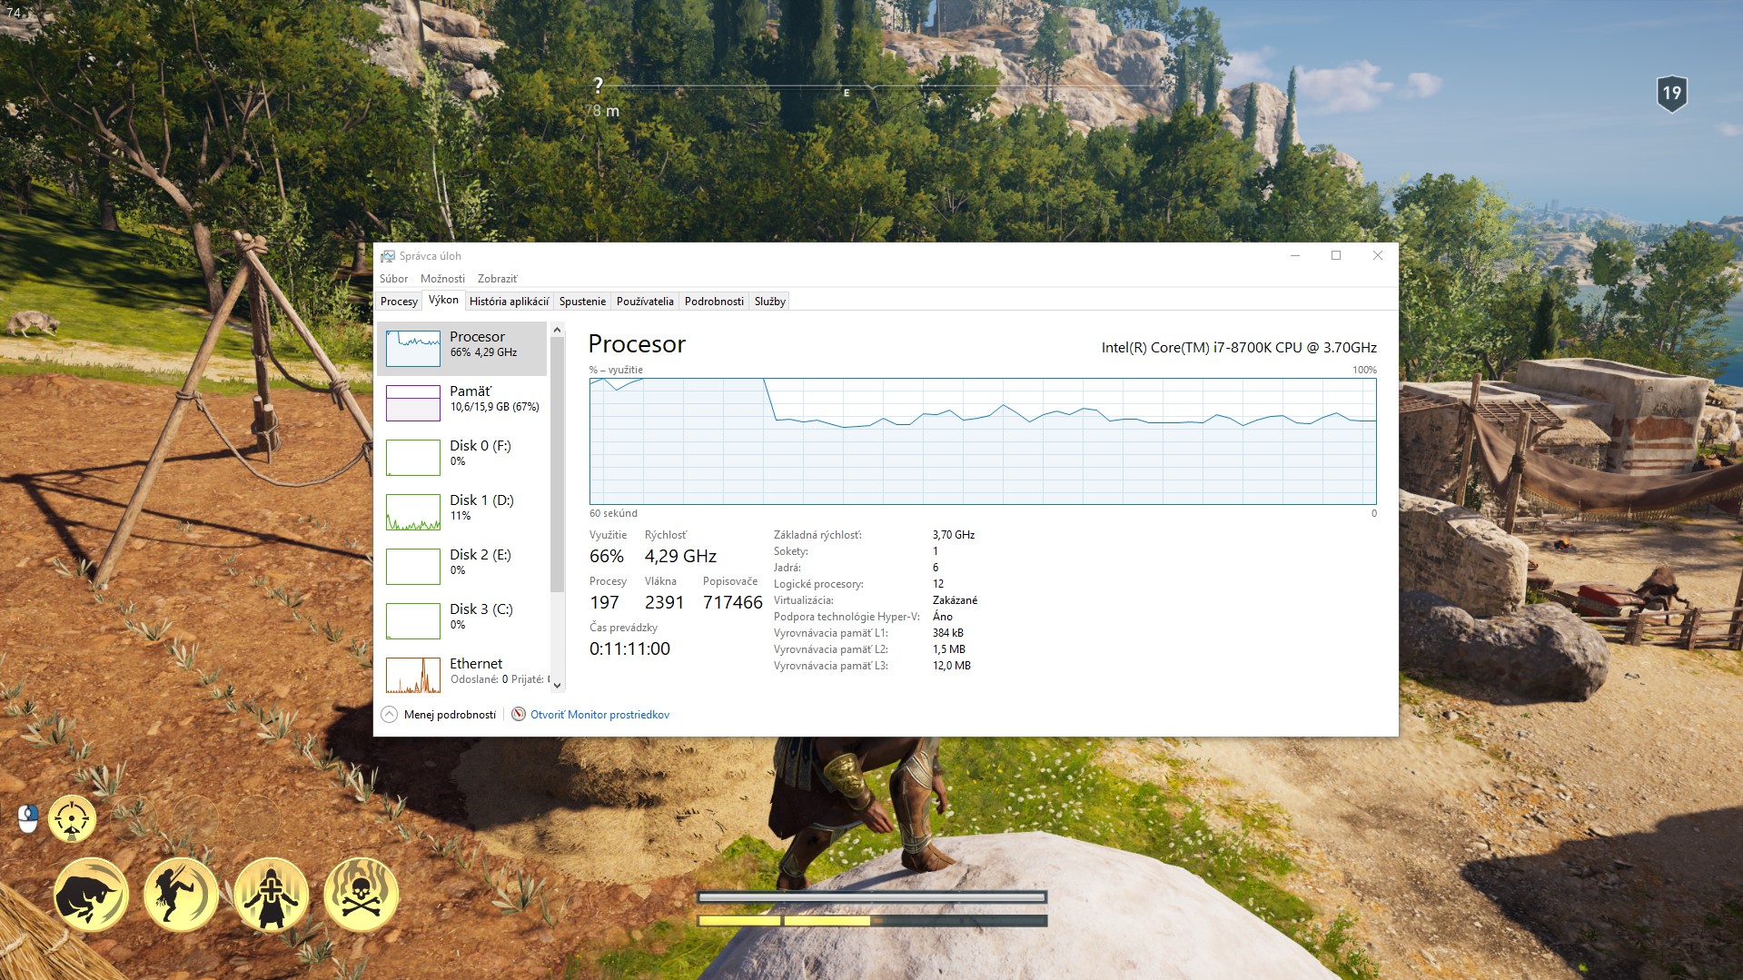Switch to the História aplikácií tab
The height and width of the screenshot is (980, 1743).
pos(509,302)
